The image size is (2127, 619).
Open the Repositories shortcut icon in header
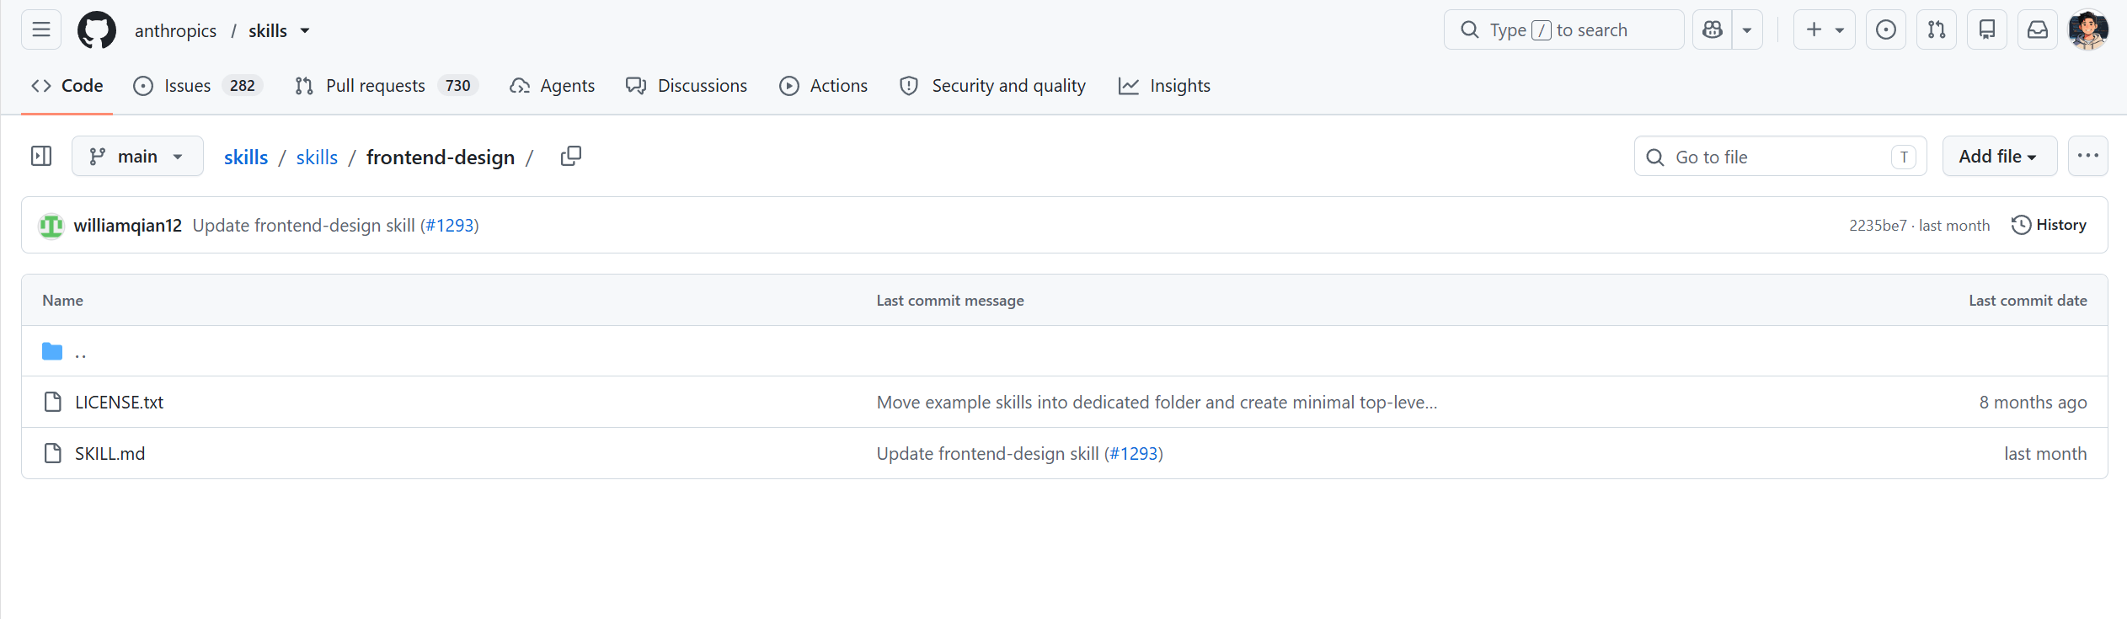tap(1987, 30)
